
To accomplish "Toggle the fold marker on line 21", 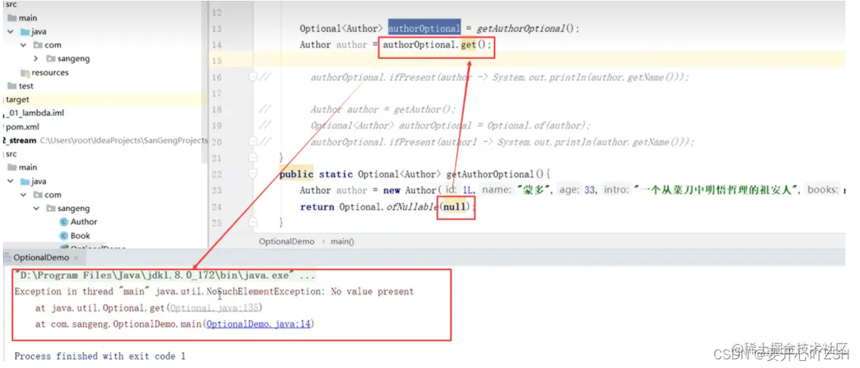I will (253, 158).
